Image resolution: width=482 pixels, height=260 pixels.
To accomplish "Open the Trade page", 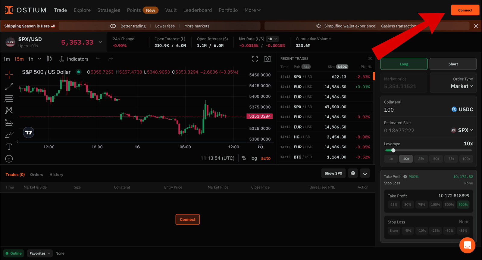I will point(61,10).
